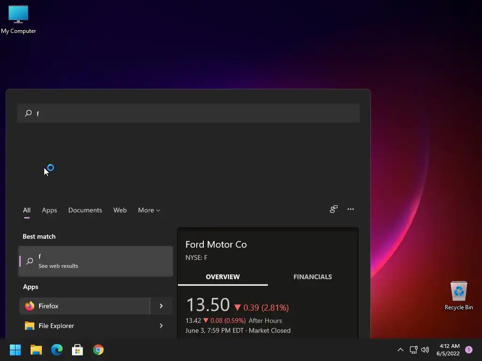Viewport: 482px width, 361px height.
Task: Click the 'Apps' section heading
Action: click(x=31, y=287)
